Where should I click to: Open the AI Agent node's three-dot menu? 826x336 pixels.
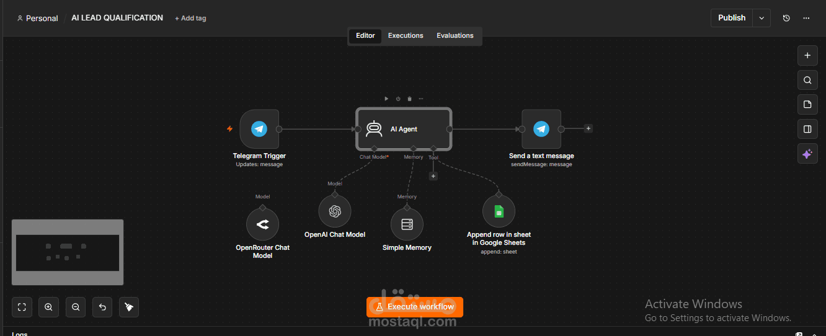(x=421, y=99)
